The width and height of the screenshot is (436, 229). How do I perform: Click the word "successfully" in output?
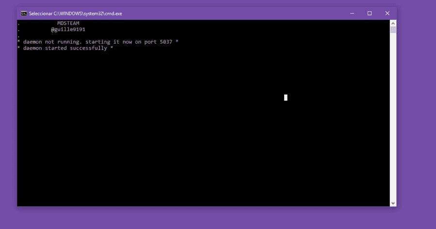click(x=88, y=48)
